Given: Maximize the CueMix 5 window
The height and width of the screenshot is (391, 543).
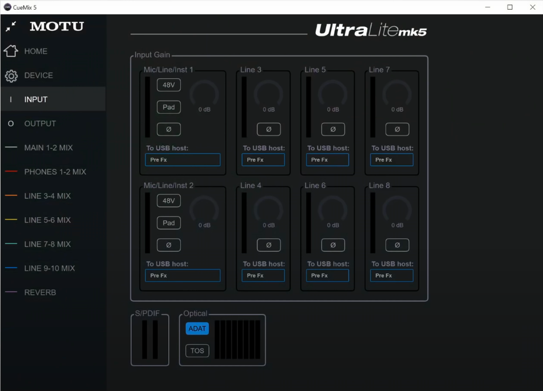Looking at the screenshot, I should tap(510, 7).
